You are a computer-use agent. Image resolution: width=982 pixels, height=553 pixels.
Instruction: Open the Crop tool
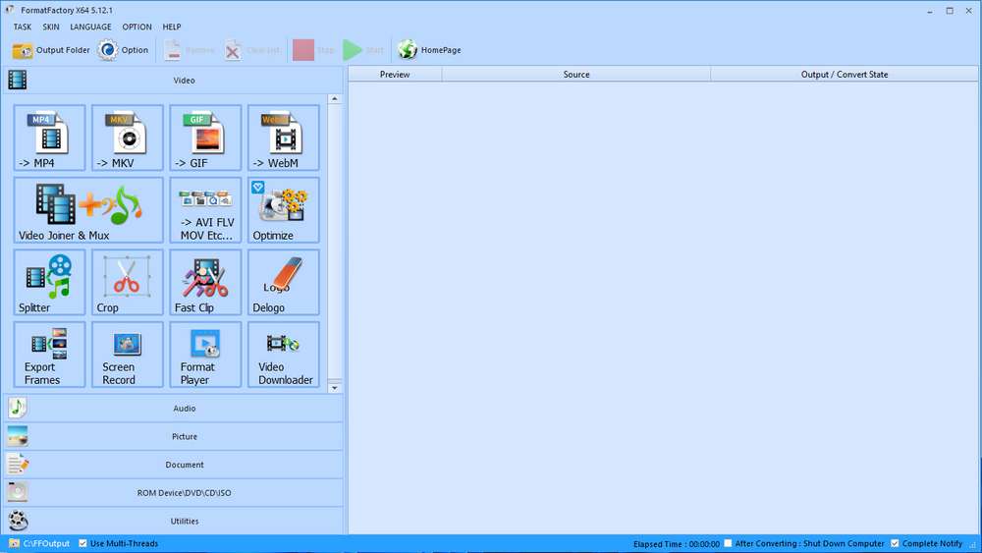click(128, 283)
